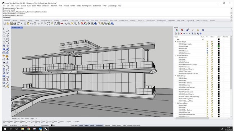Viewport: 234px width, 132px height.
Task: Click the Zoom Extents icon
Action: click(48, 23)
